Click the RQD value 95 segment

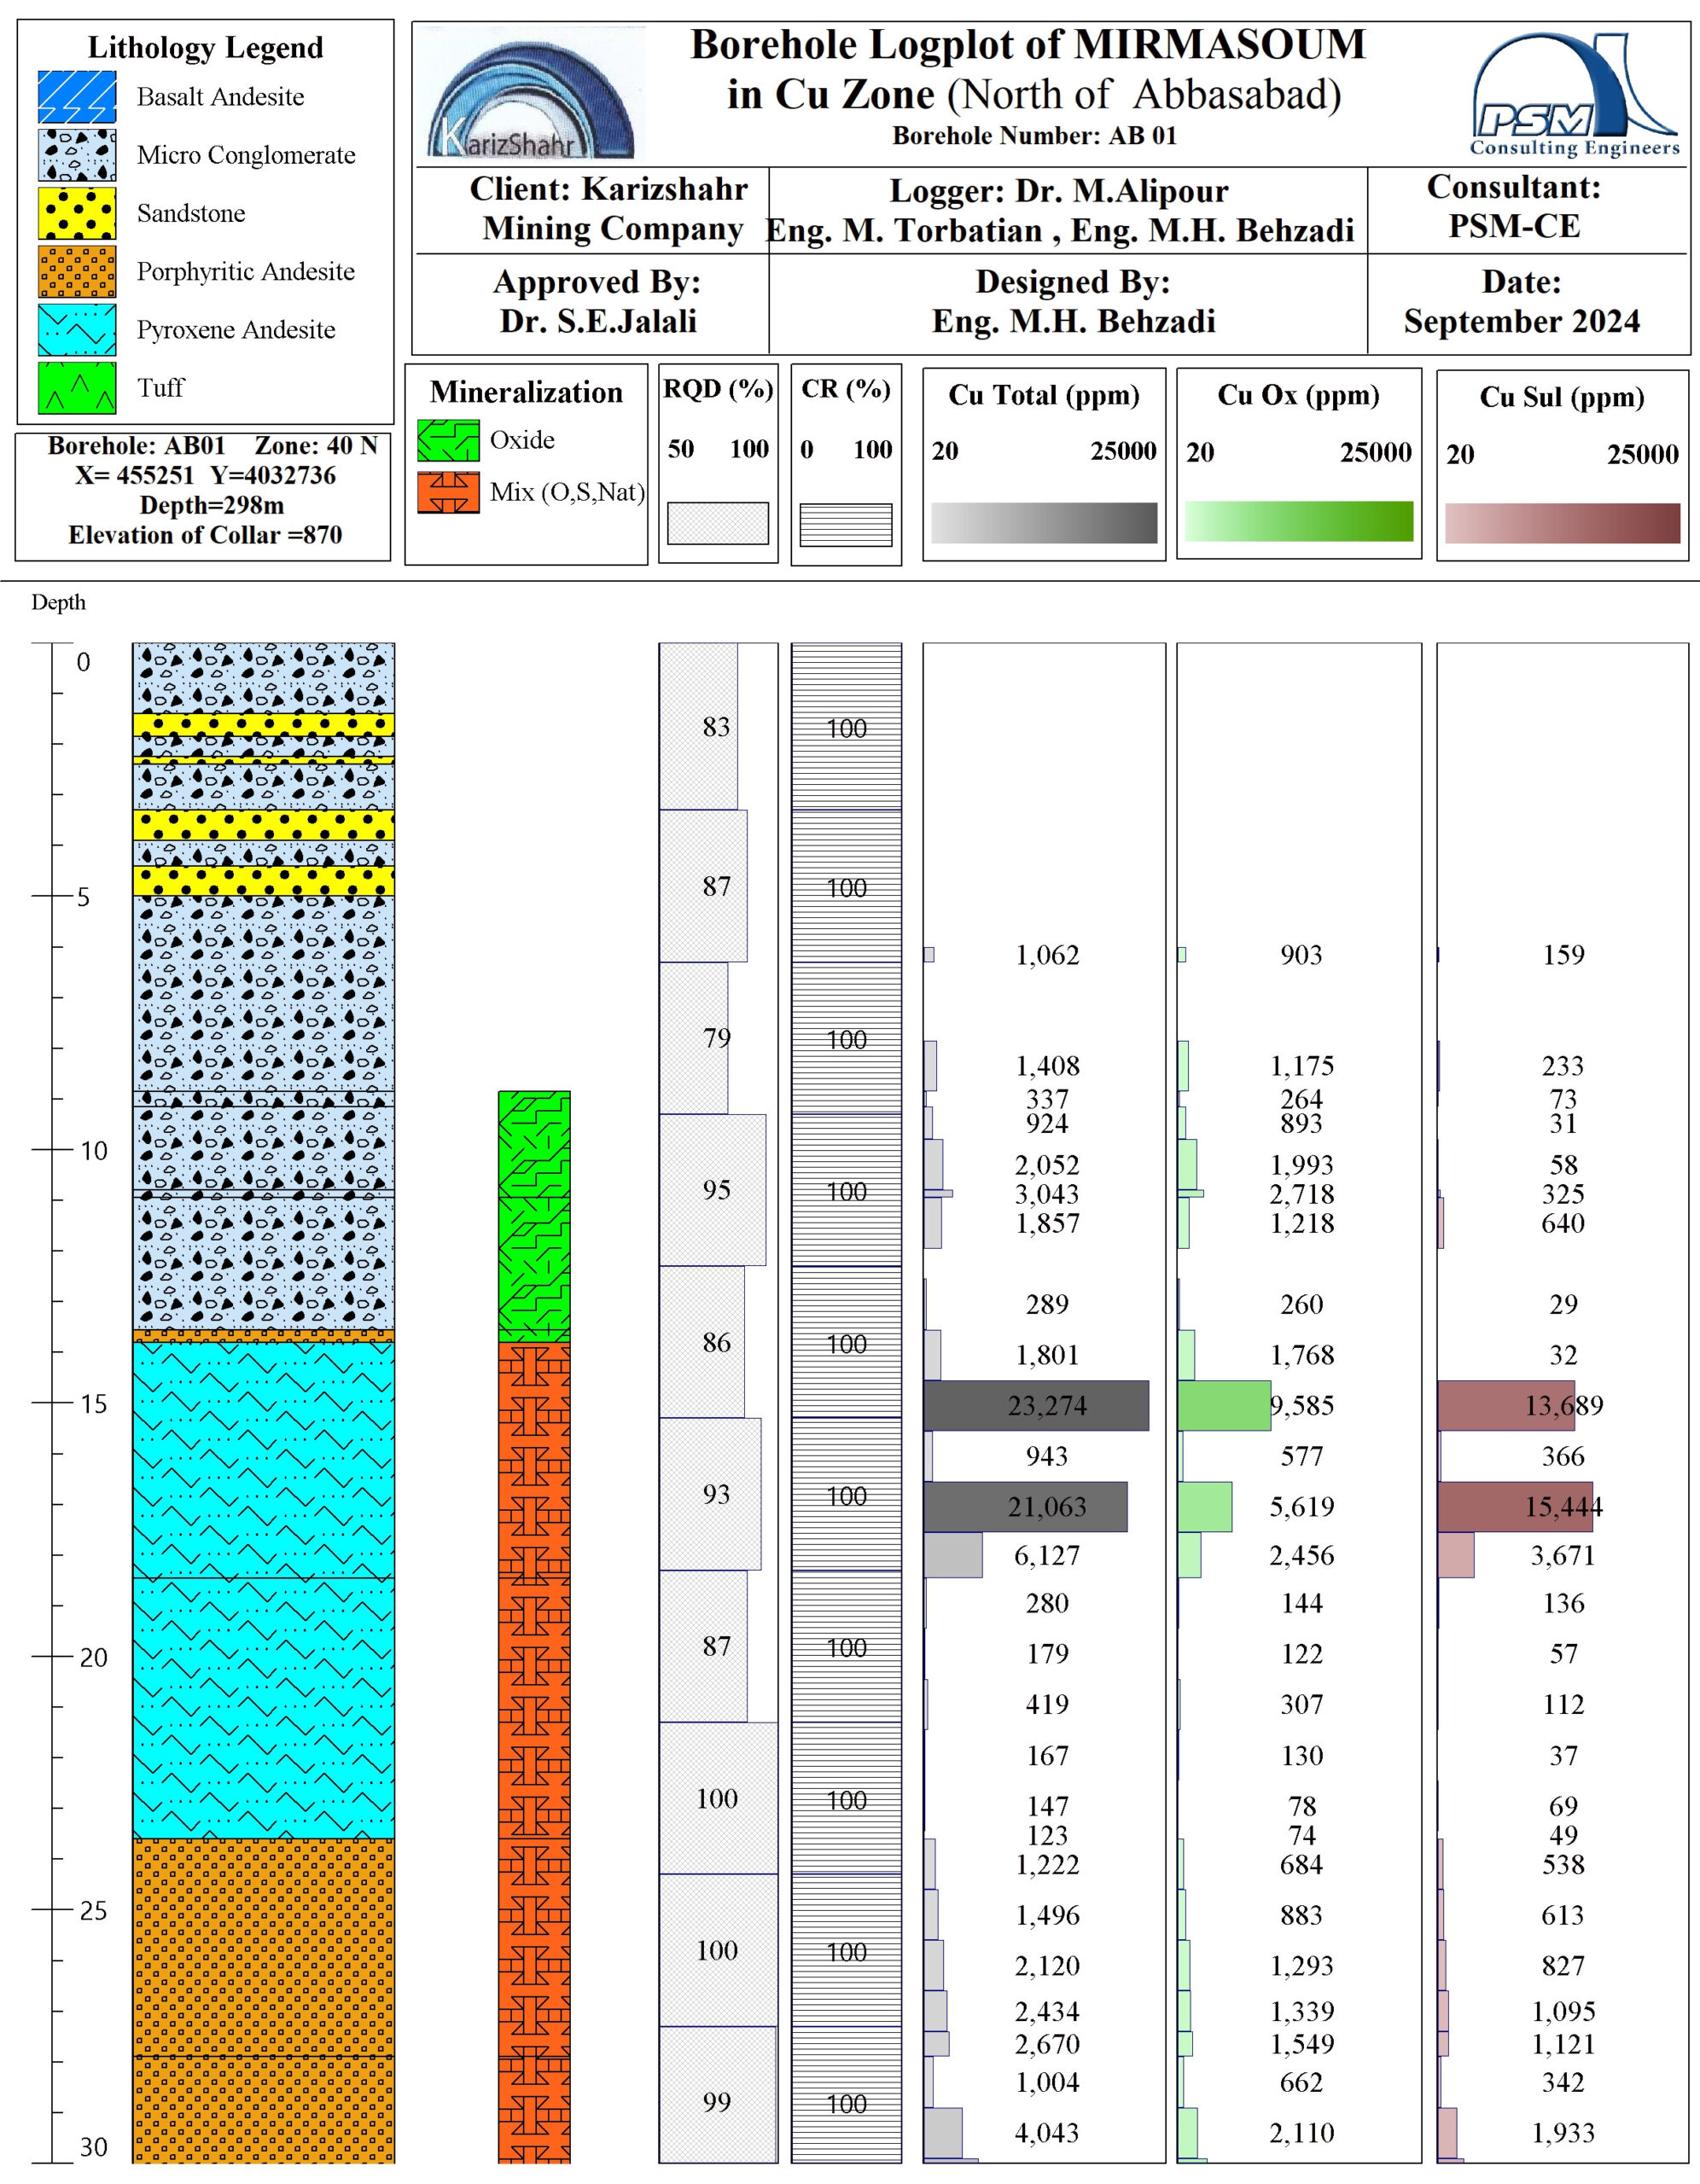coord(713,1190)
